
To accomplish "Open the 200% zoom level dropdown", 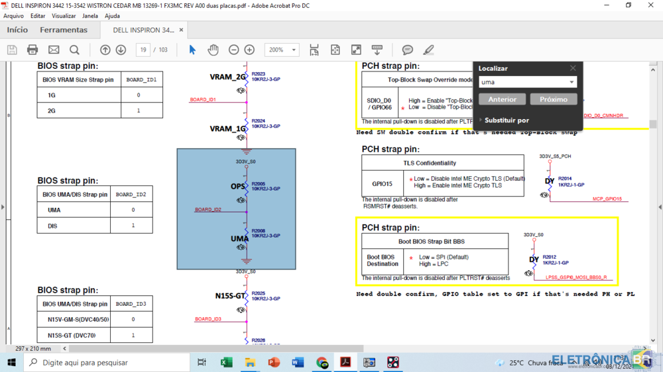I will (294, 50).
